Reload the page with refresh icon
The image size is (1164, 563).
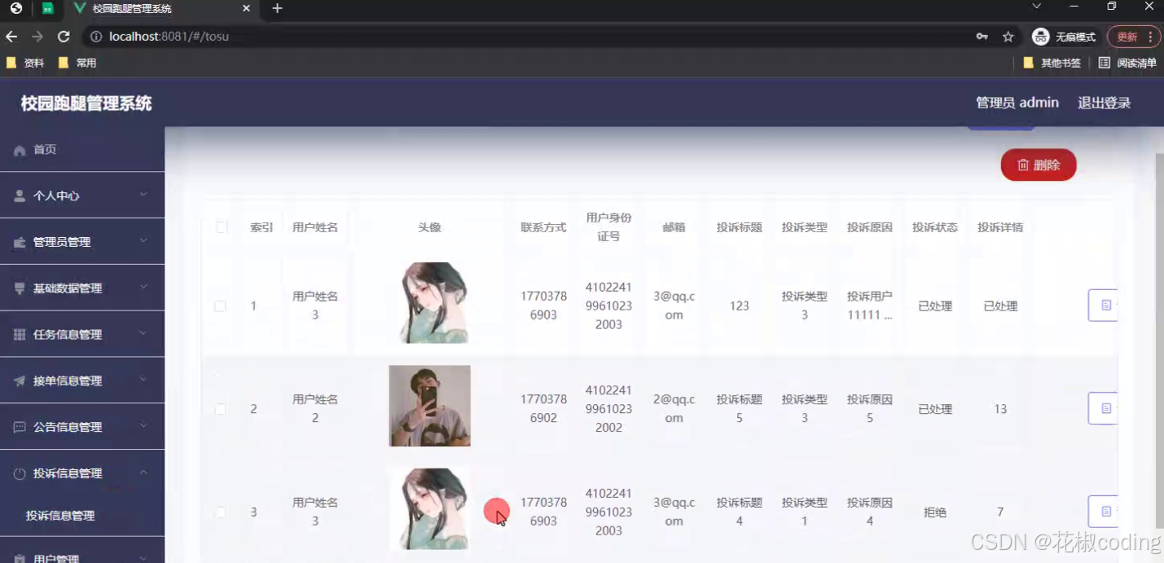click(x=64, y=37)
